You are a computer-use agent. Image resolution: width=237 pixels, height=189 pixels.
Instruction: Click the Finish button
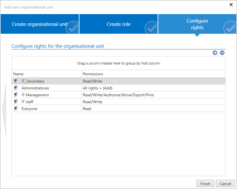tap(205, 183)
